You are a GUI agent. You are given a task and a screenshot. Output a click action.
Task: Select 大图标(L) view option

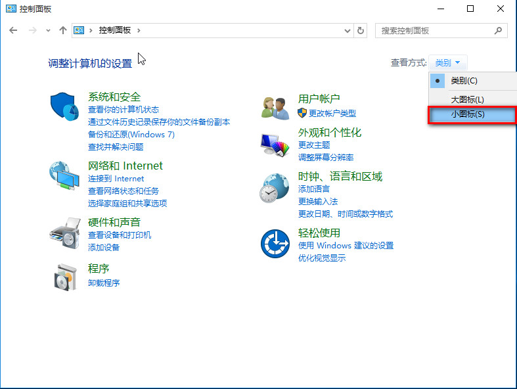[473, 100]
